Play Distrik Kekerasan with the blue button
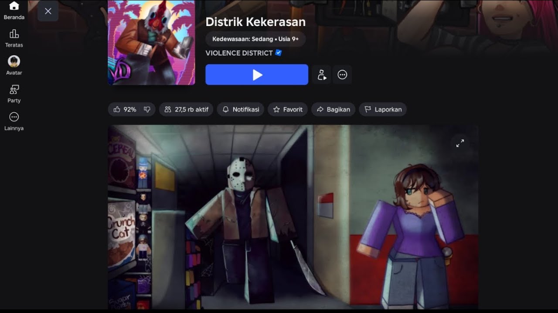 [257, 75]
